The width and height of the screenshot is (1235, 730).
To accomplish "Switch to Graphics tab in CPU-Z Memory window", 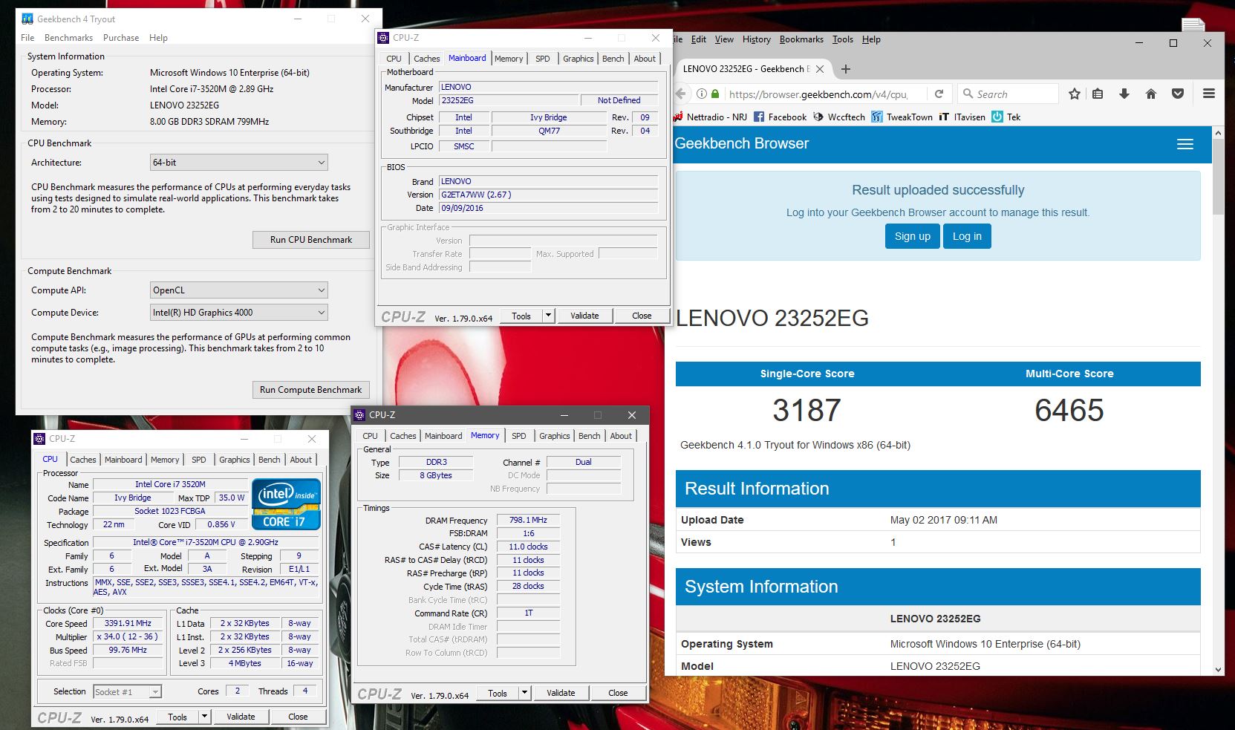I will point(555,436).
